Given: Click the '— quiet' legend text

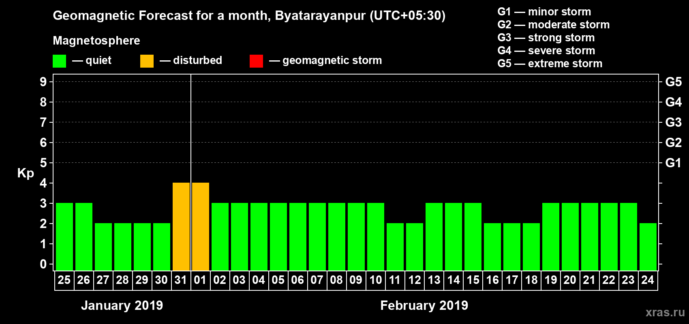Looking at the screenshot, I should (x=92, y=61).
